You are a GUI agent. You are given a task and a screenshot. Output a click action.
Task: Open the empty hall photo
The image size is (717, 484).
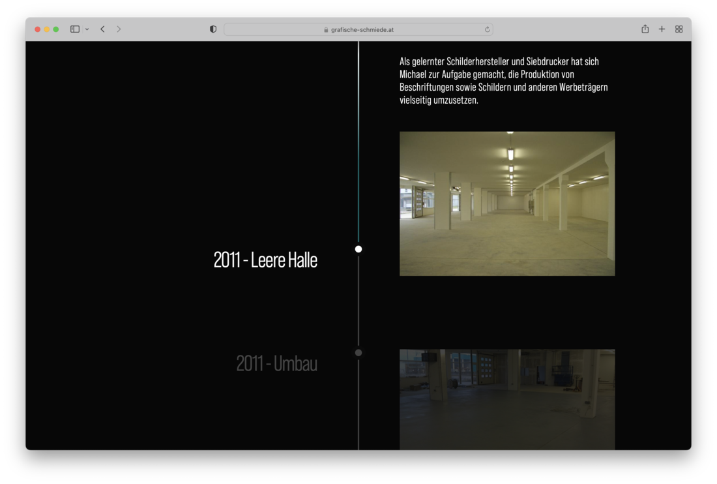click(x=507, y=204)
